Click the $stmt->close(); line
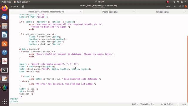This screenshot has width=188, height=106. [28, 89]
